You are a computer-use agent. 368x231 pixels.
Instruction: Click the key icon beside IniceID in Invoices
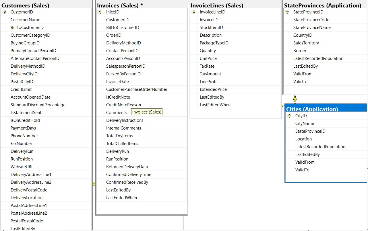100,12
